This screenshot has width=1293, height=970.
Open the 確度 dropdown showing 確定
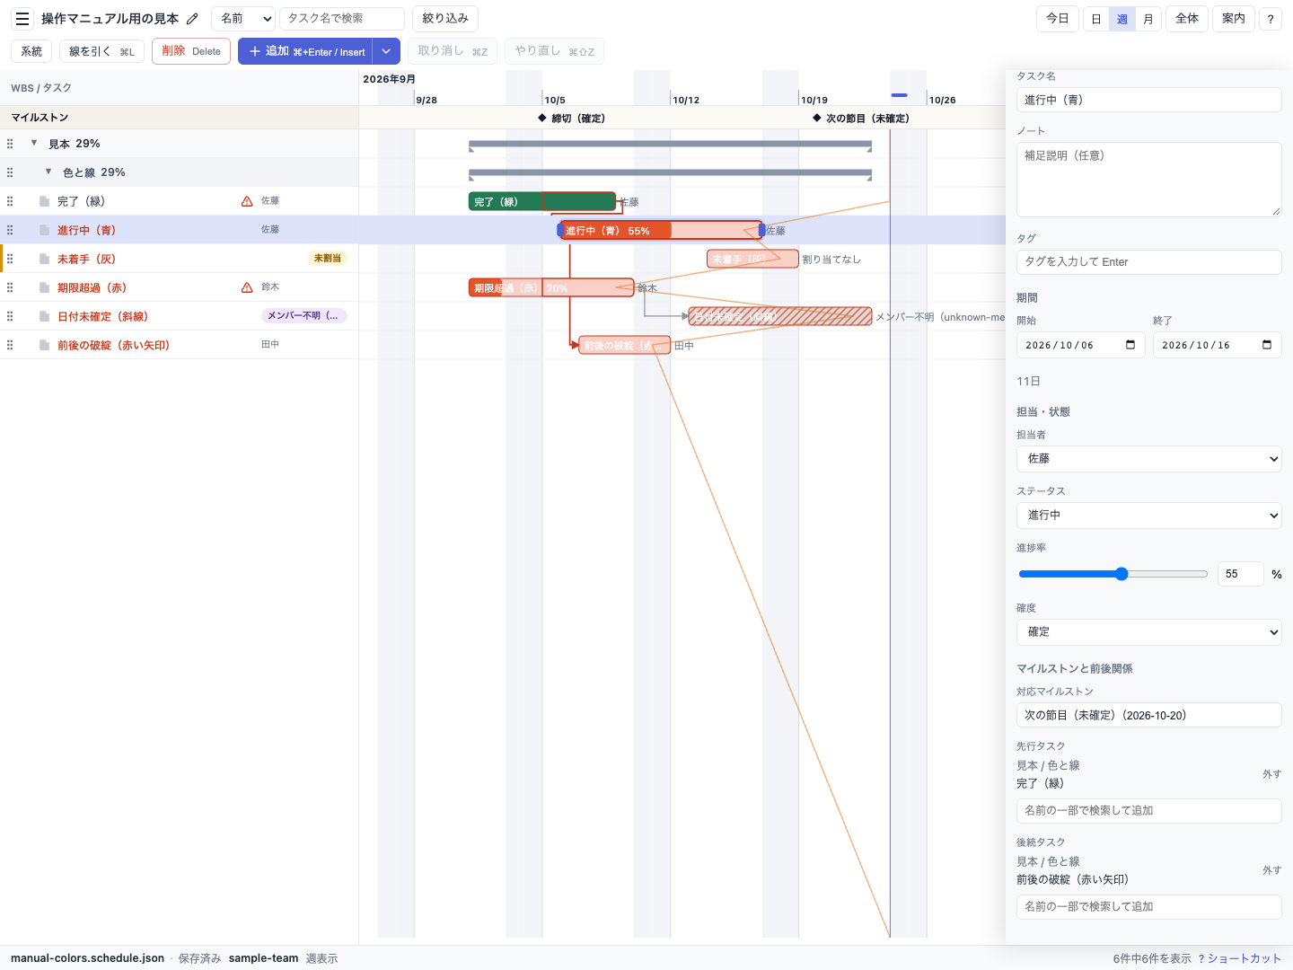click(x=1149, y=631)
